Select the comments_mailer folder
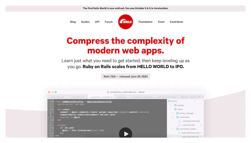The image size is (251, 143). coord(186,129)
